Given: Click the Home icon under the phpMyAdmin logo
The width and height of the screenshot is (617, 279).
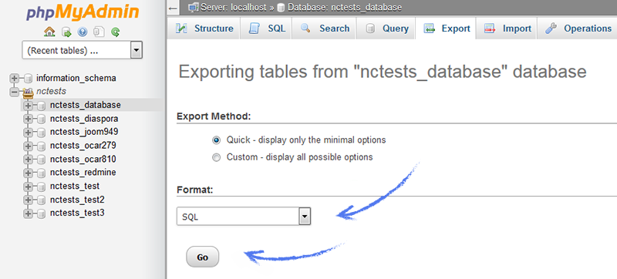Looking at the screenshot, I should click(x=49, y=32).
